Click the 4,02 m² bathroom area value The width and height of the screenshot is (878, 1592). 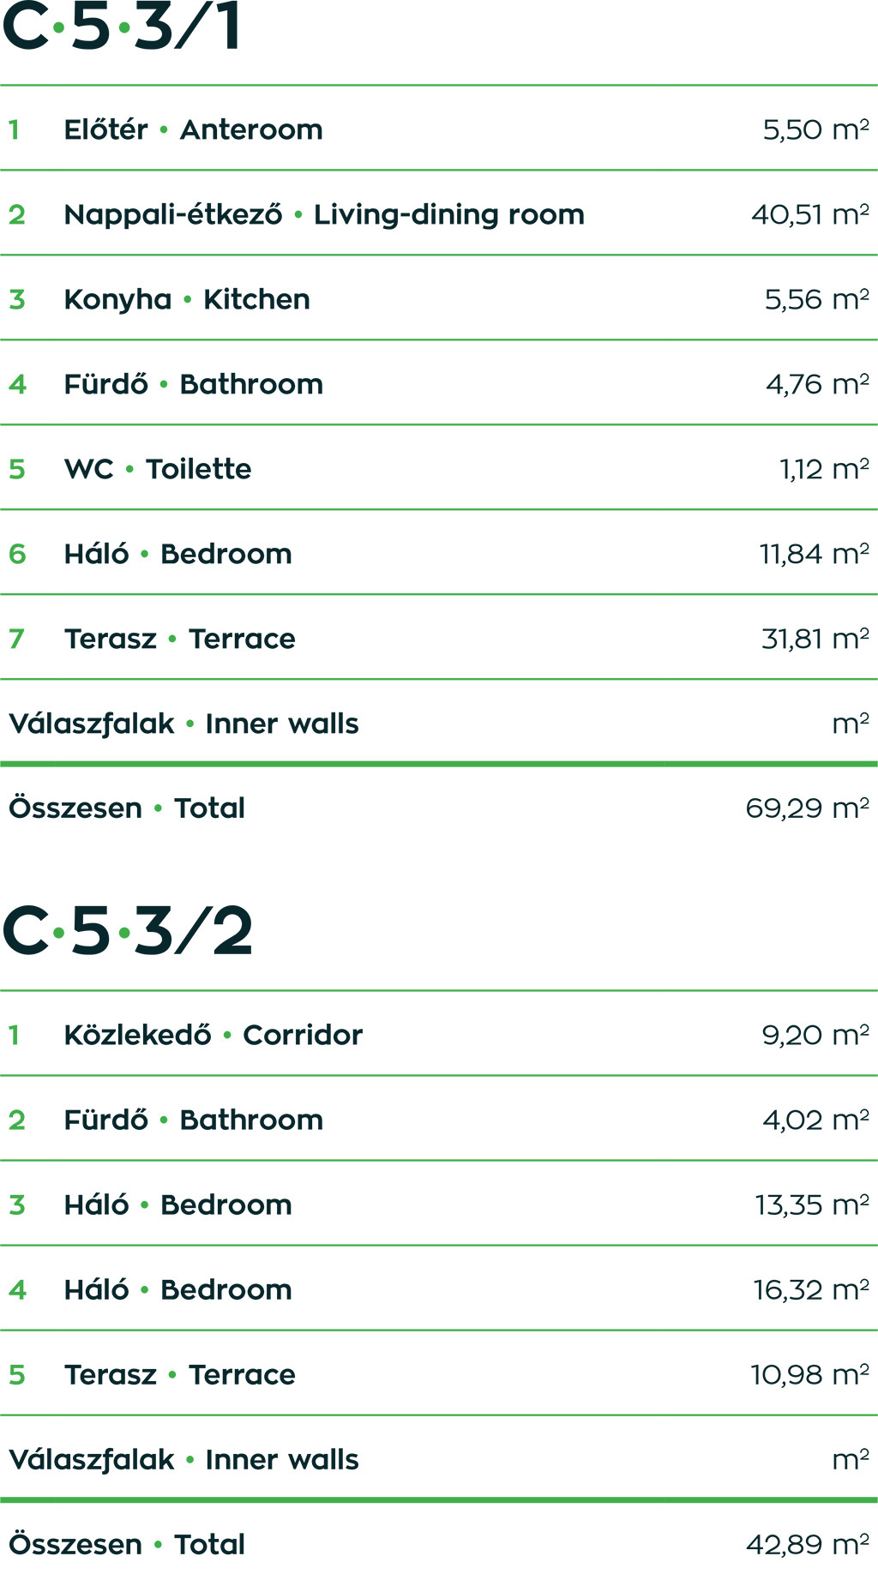(815, 1120)
